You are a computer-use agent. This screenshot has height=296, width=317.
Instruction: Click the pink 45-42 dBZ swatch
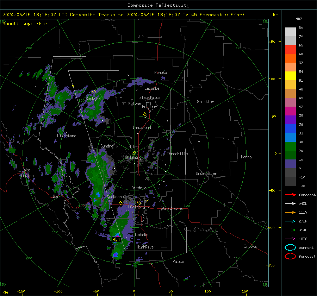(290, 102)
